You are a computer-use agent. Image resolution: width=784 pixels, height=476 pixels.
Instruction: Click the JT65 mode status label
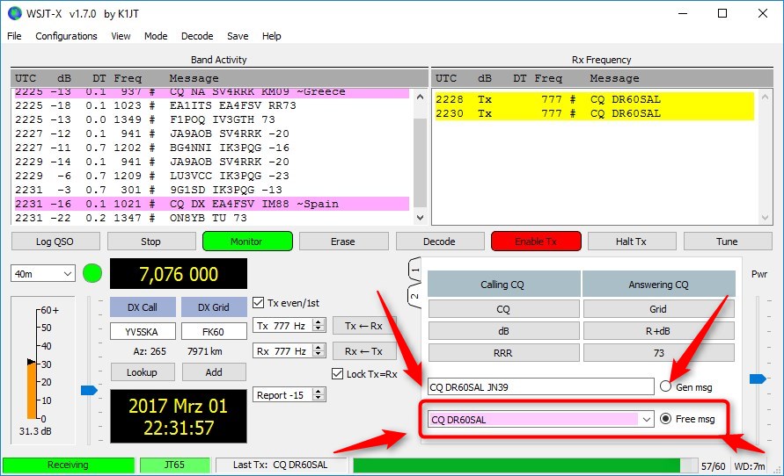(x=174, y=465)
